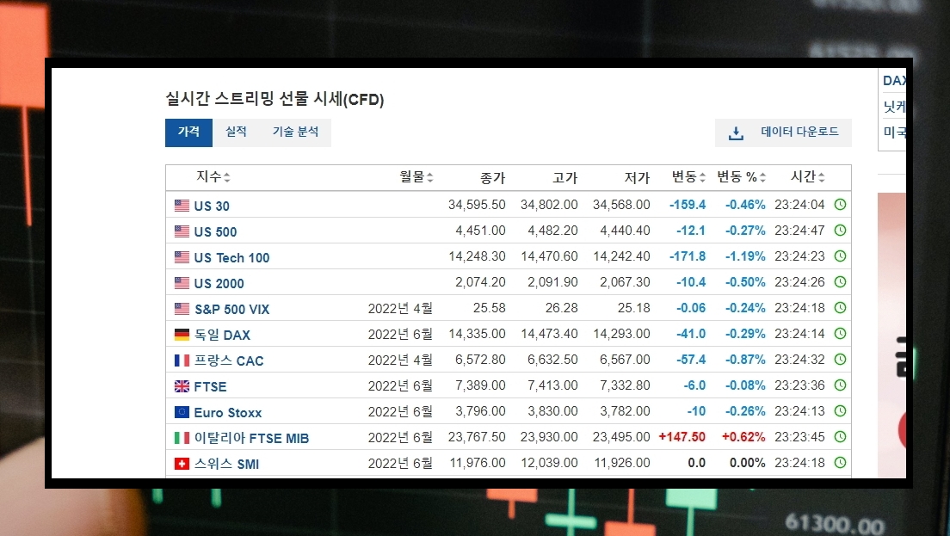Click the 고가 column header

(564, 177)
